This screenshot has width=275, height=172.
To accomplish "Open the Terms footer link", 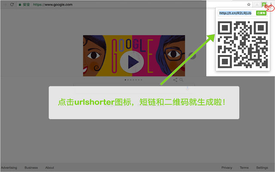I will (244, 168).
